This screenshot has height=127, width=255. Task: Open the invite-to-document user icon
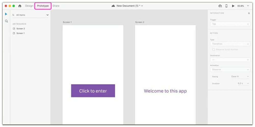coord(220,6)
